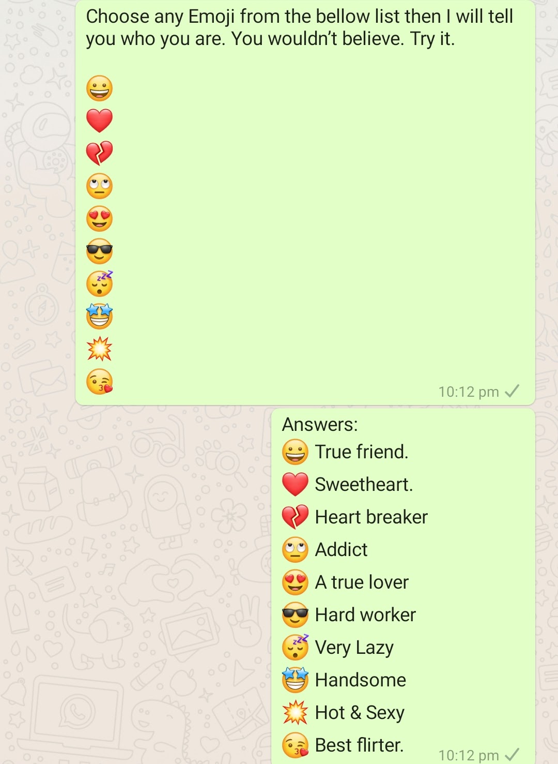Tap the red heart emoji in first message
The width and height of the screenshot is (558, 764).
coord(99,121)
